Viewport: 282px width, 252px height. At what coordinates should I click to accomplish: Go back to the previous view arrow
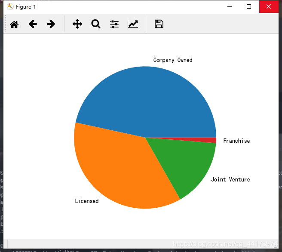33,24
